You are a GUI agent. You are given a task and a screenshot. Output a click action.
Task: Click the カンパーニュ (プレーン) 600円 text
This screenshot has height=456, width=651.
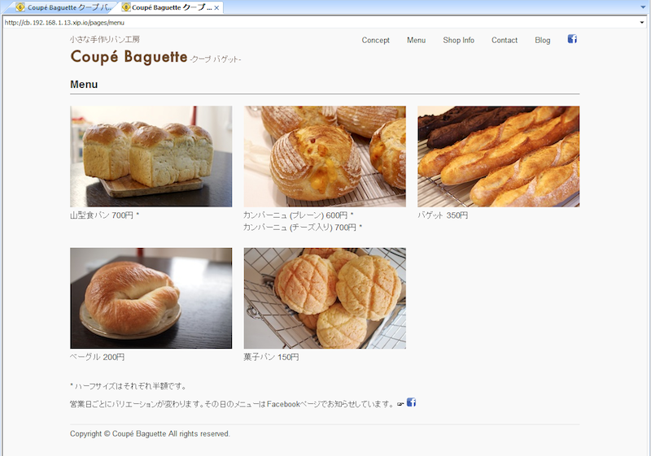298,215
